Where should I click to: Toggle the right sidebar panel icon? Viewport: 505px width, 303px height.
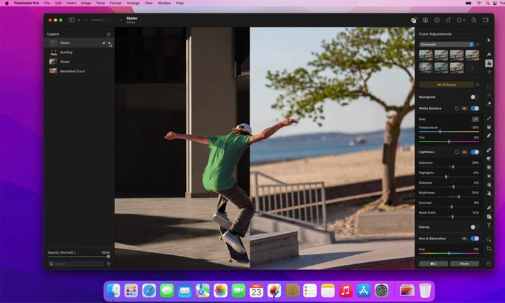pos(486,20)
